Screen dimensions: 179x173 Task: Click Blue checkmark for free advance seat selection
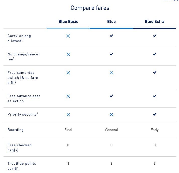click(111, 96)
